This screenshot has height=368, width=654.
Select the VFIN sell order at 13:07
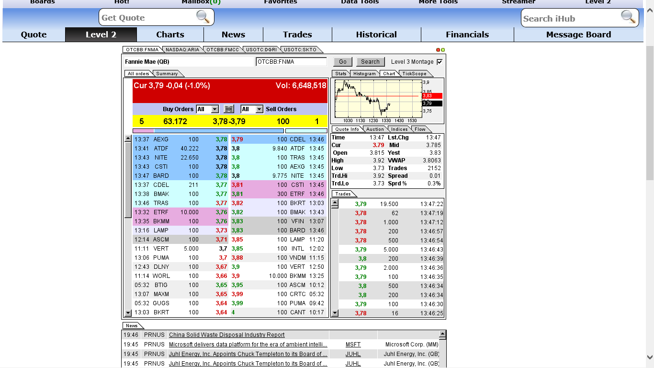point(279,221)
